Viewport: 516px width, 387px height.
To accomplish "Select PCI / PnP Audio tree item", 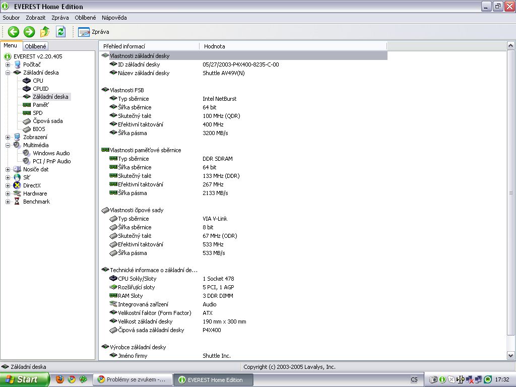I will (x=52, y=161).
